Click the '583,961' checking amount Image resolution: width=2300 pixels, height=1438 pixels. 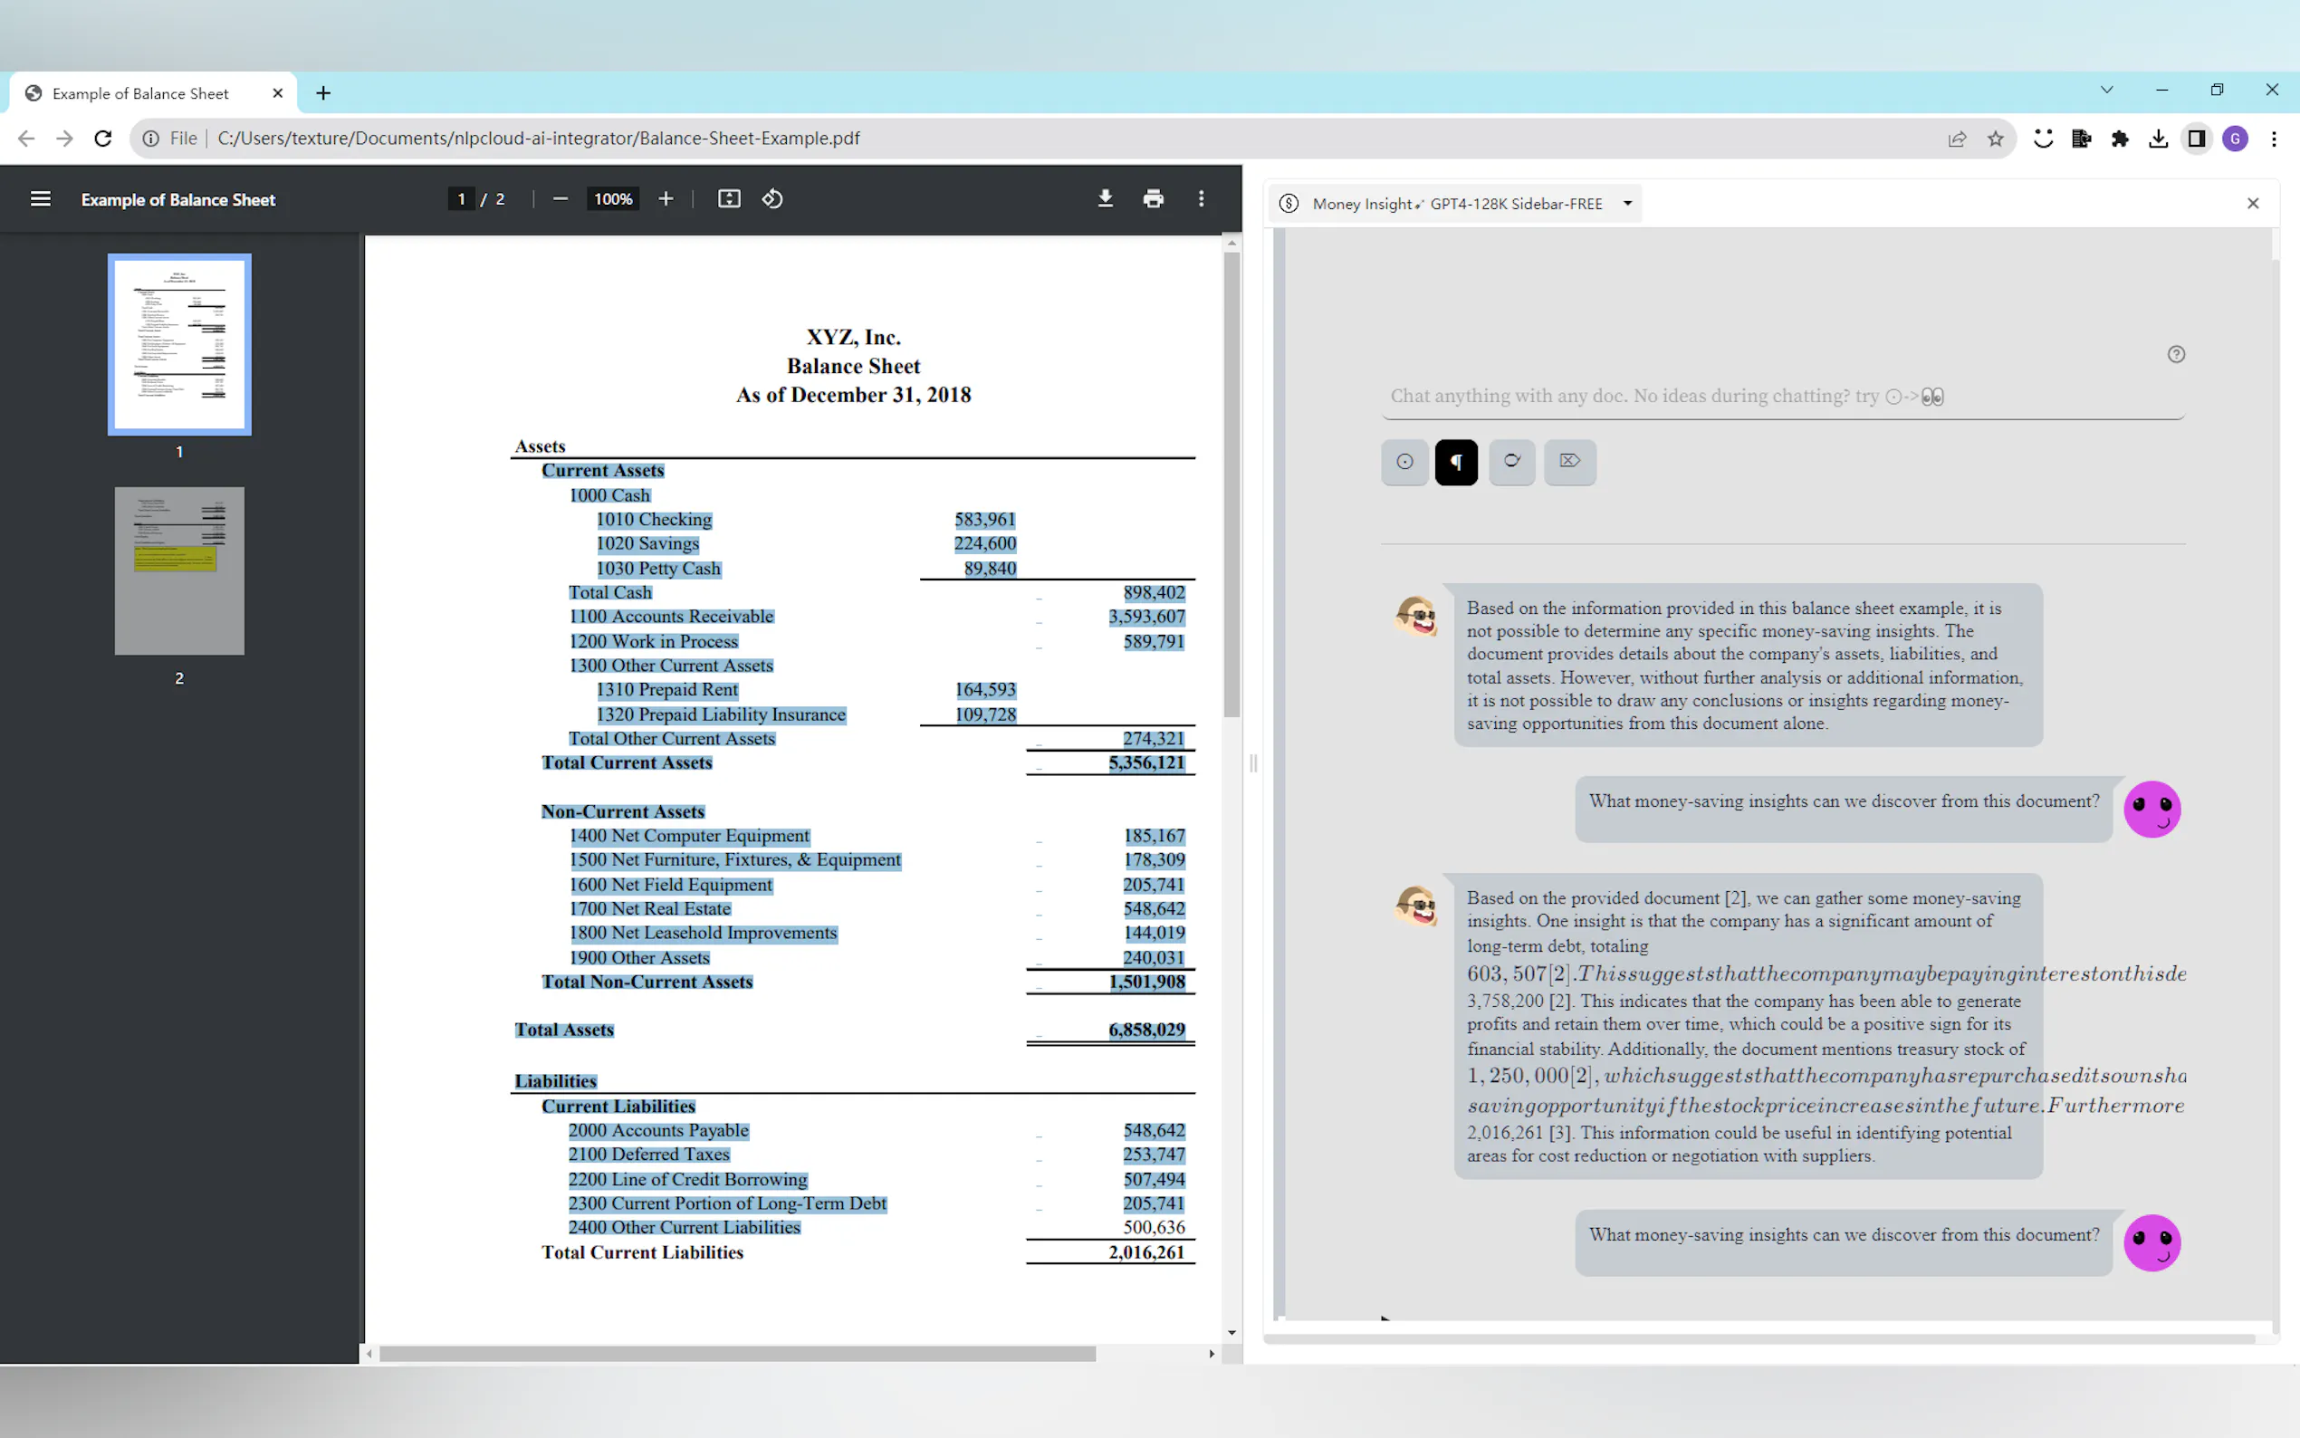coord(985,519)
